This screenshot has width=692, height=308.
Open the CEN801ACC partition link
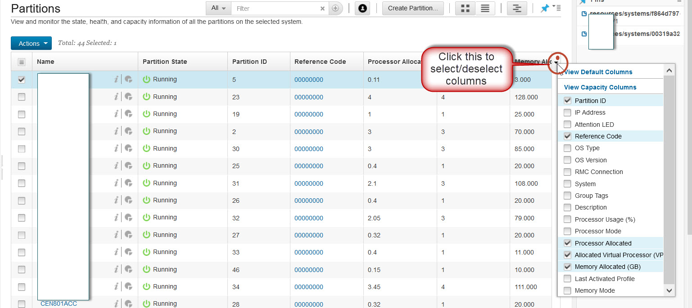pos(59,304)
